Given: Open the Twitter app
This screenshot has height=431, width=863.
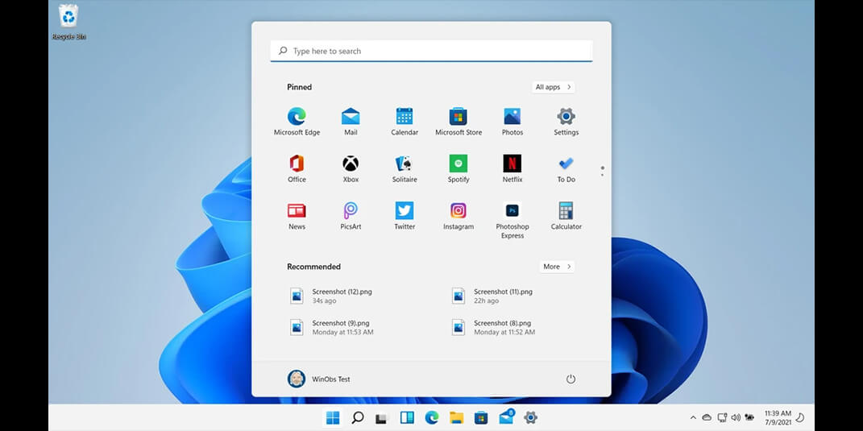Looking at the screenshot, I should (405, 216).
